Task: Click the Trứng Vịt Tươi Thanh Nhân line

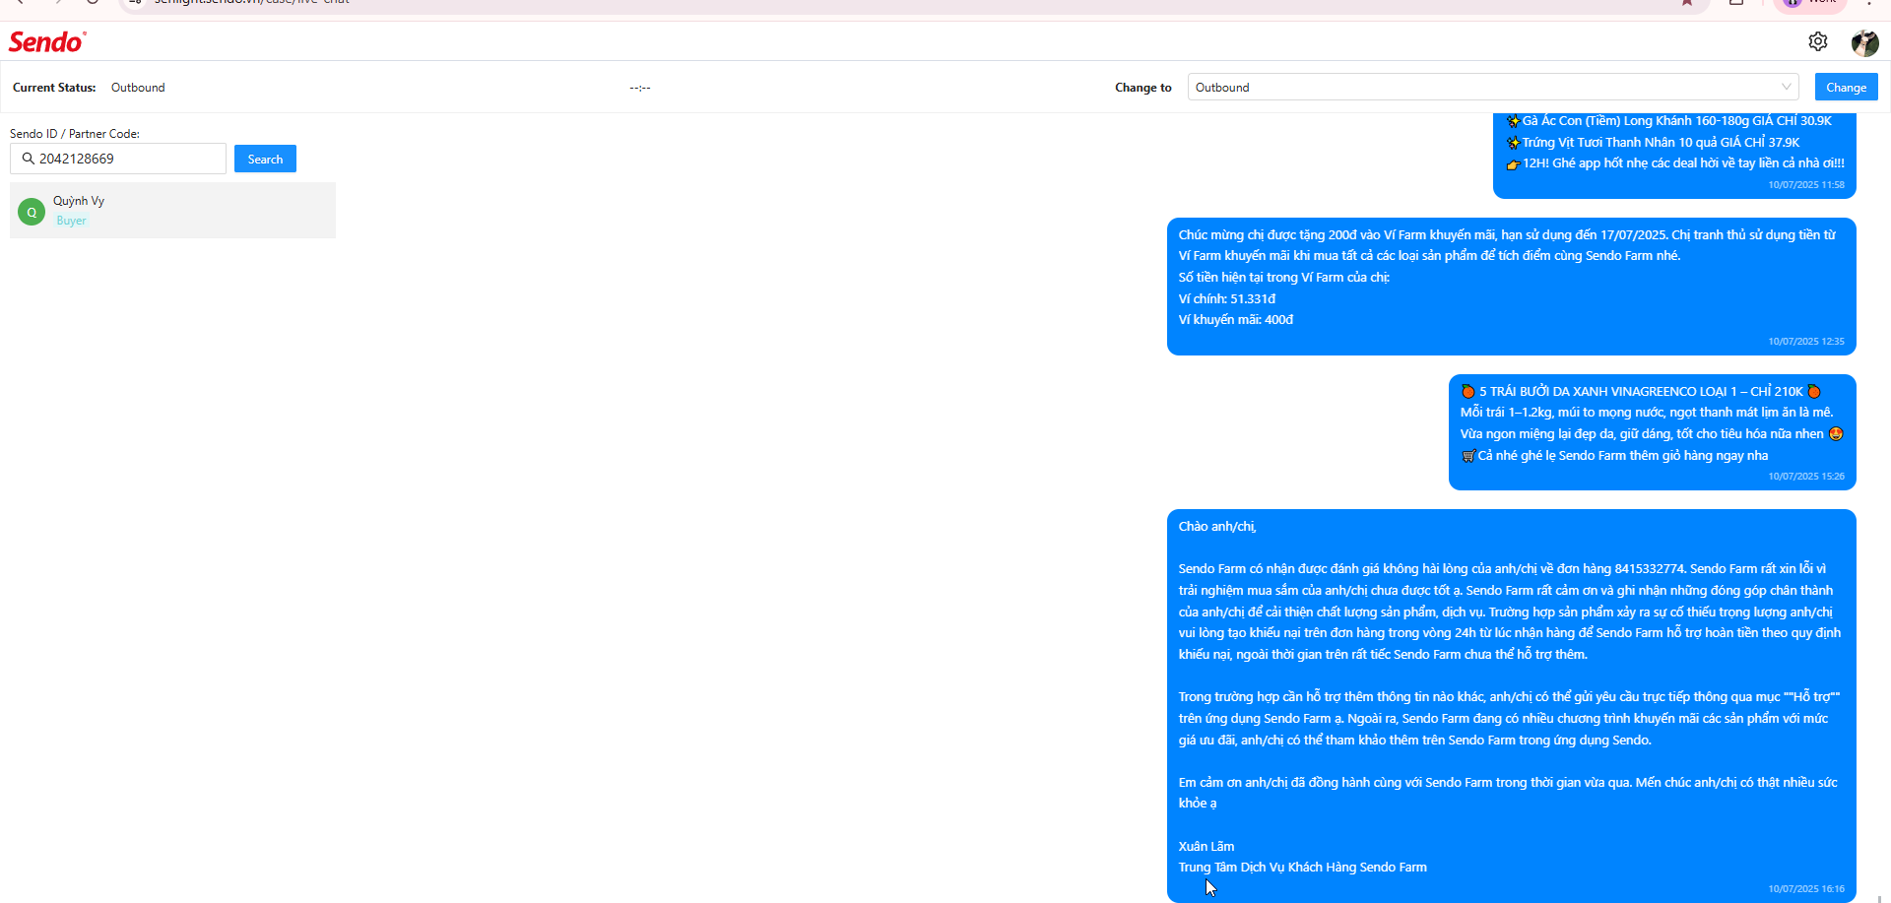Action: [1654, 143]
